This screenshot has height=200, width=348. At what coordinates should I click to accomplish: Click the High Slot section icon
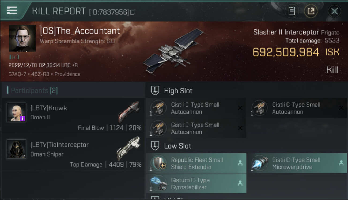click(x=155, y=91)
